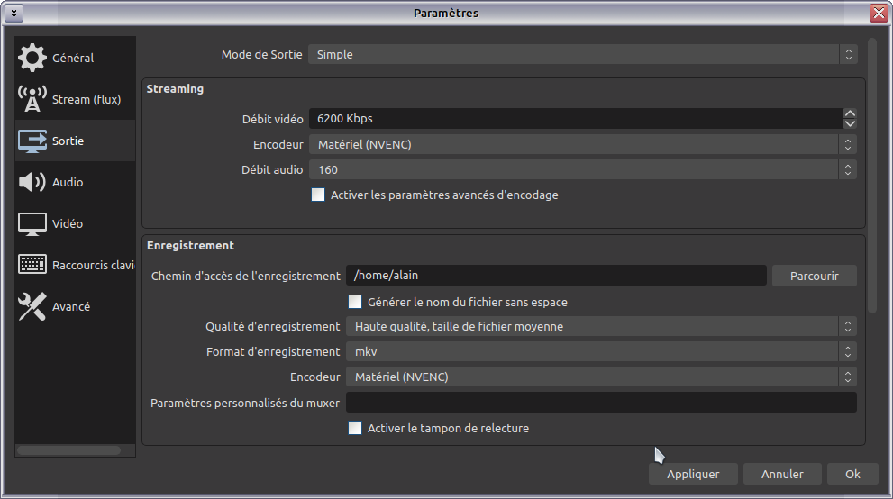Screen dimensions: 893x499
Task: Enable advanced encoding parameters checkbox
Action: [x=318, y=195]
